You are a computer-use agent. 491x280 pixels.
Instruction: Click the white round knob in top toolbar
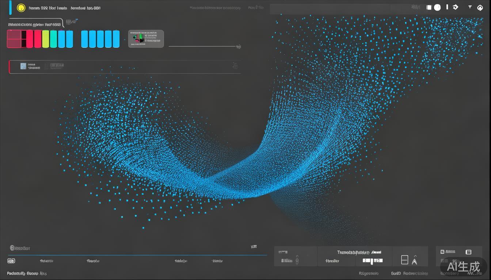point(437,7)
